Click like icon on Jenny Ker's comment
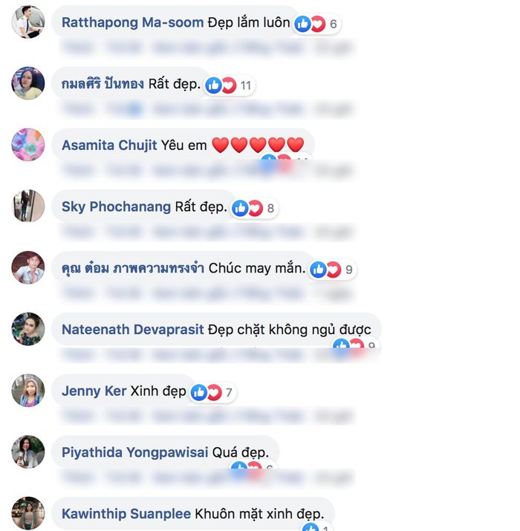This screenshot has width=520, height=531. pyautogui.click(x=199, y=392)
